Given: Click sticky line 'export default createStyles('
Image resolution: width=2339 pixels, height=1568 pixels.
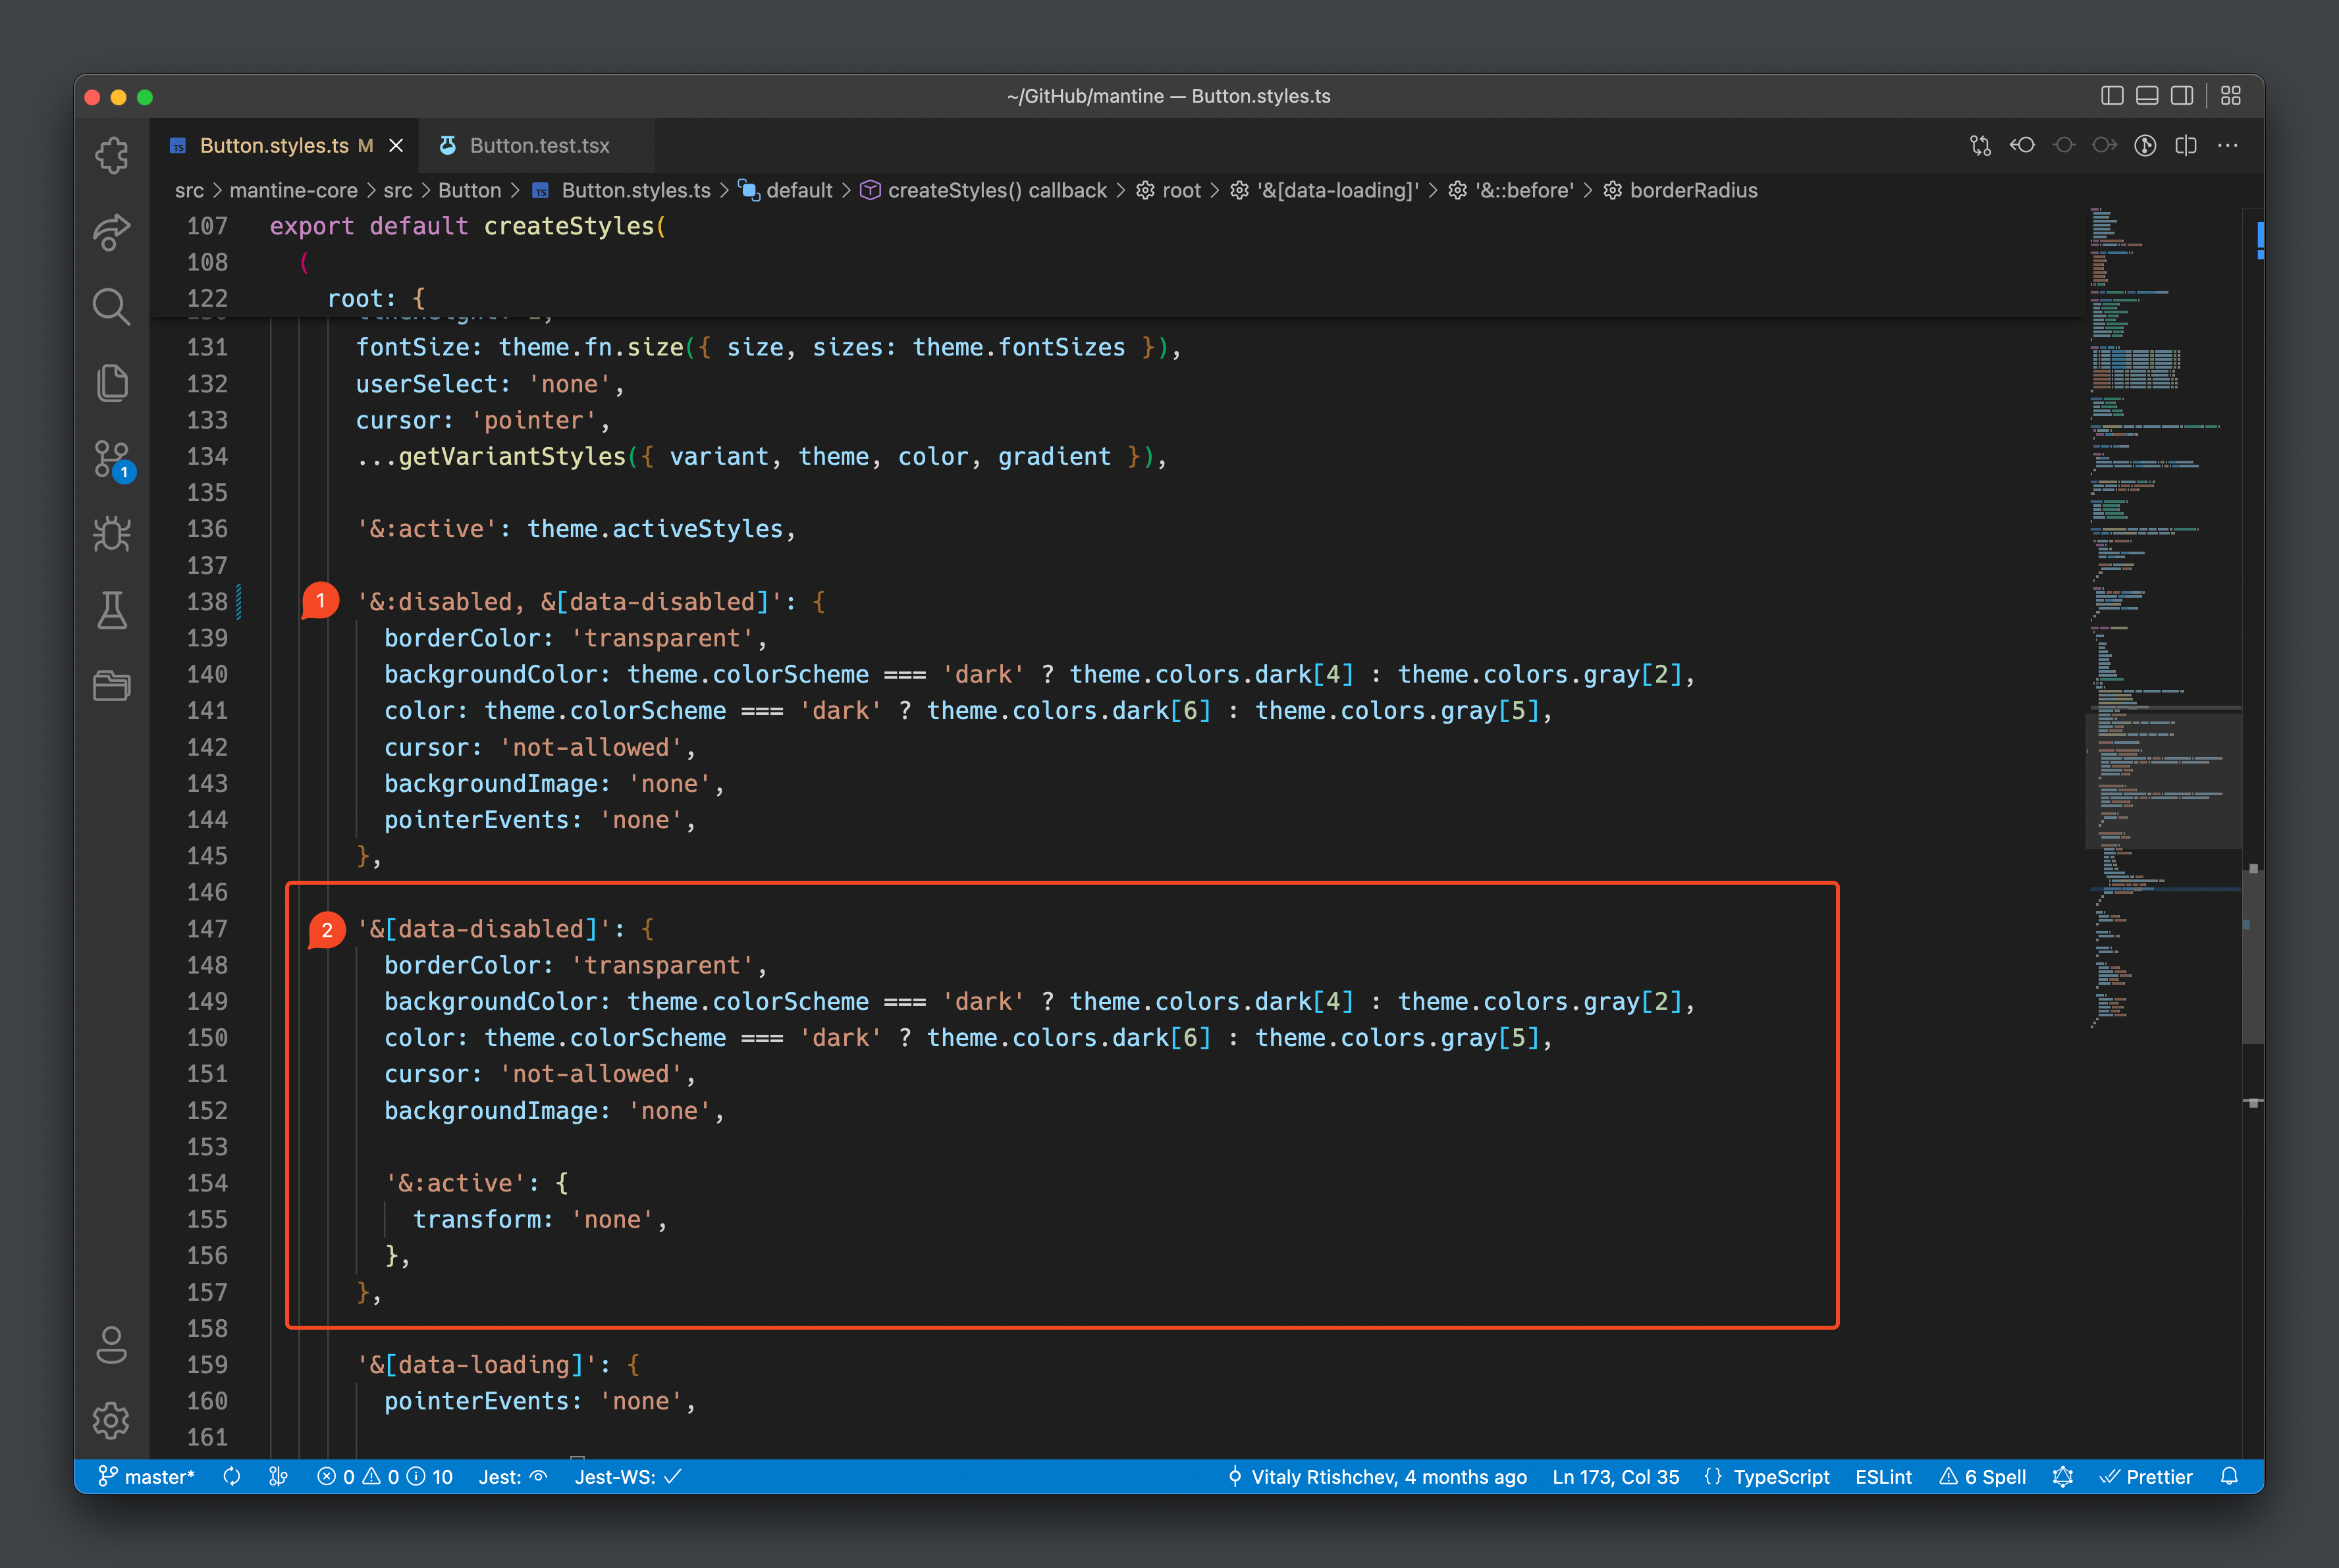Looking at the screenshot, I should click(468, 226).
